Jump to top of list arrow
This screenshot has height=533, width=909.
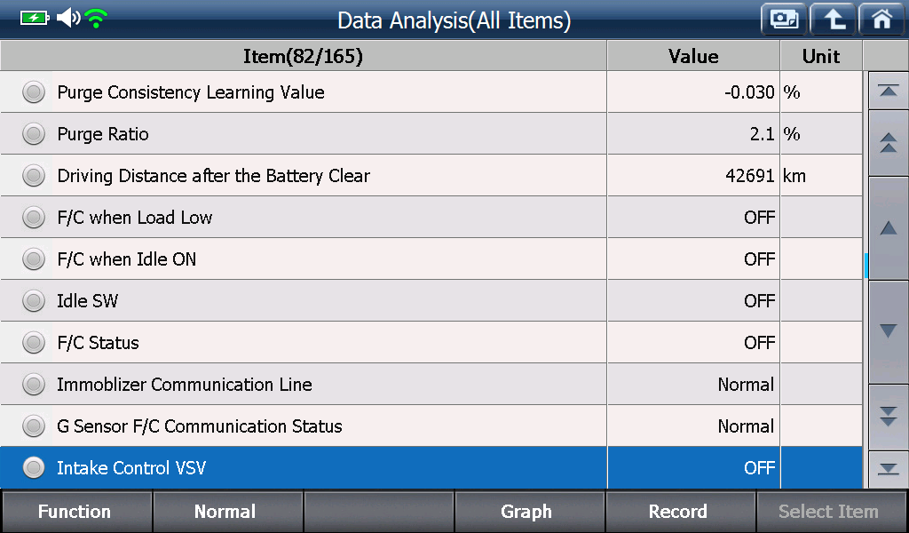click(888, 91)
